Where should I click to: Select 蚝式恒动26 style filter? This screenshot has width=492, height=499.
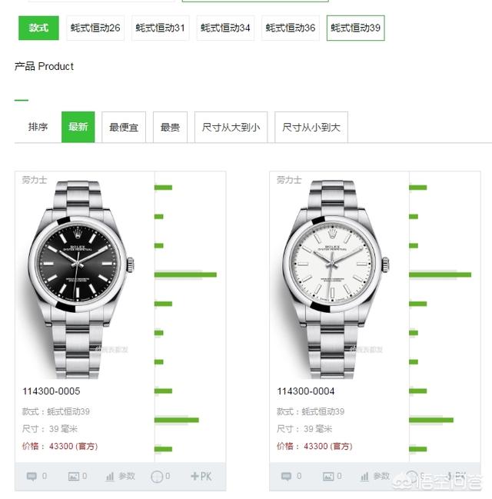95,28
